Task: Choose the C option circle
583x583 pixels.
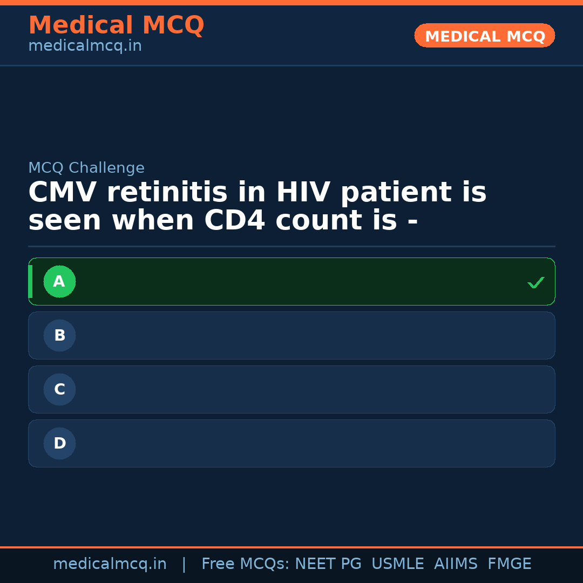Action: coord(59,389)
